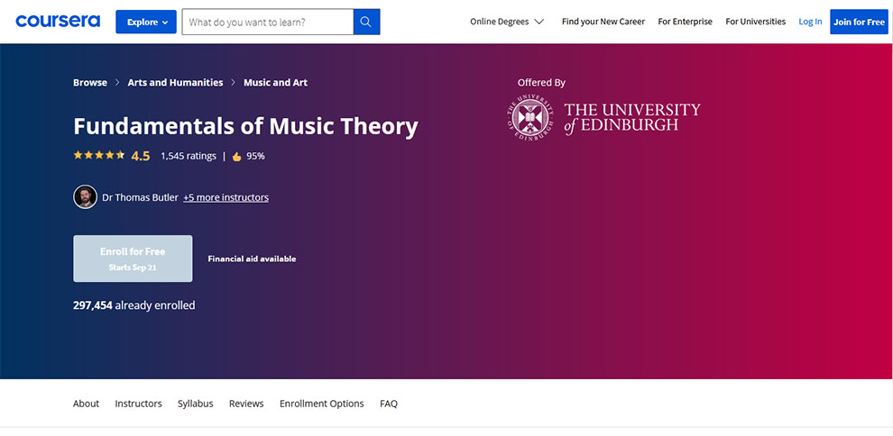Click the University of Edinburgh logo
893x436 pixels.
click(603, 118)
